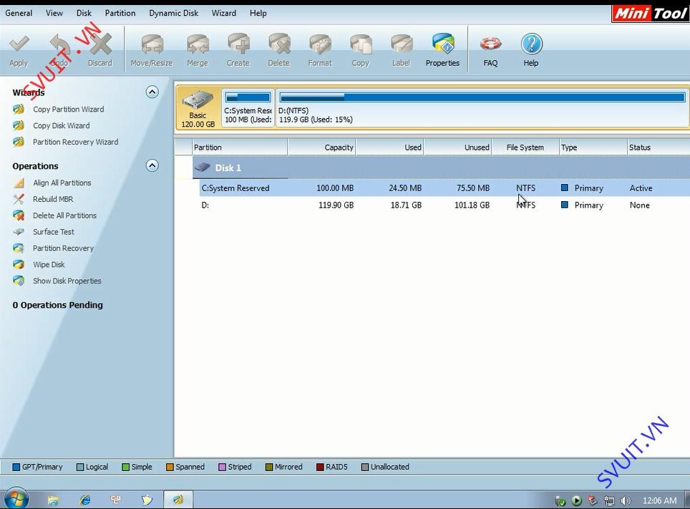Choose Wipe Disk operation

tap(49, 264)
